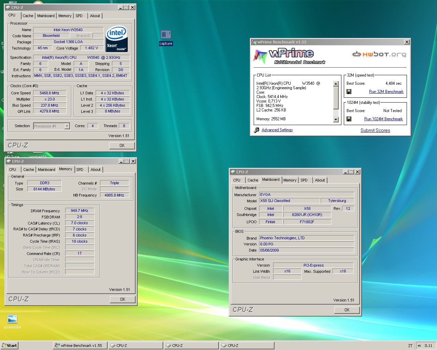Open the Advanced Settings link

coord(277,130)
